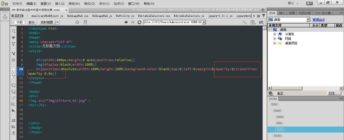Expand the 计算机 tree node
The height and width of the screenshot is (140, 344).
click(275, 34)
